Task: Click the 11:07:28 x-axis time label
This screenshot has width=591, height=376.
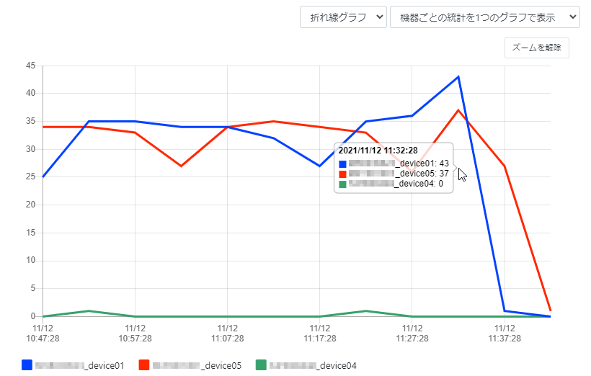Action: [227, 333]
